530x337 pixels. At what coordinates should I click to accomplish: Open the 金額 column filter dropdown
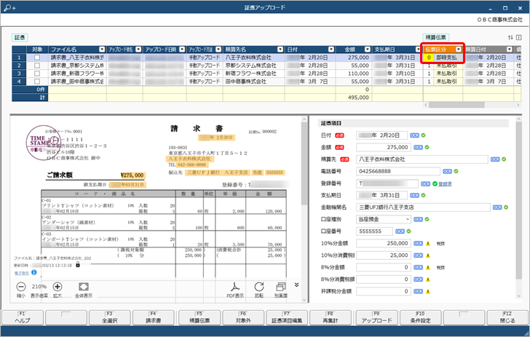pyautogui.click(x=368, y=49)
